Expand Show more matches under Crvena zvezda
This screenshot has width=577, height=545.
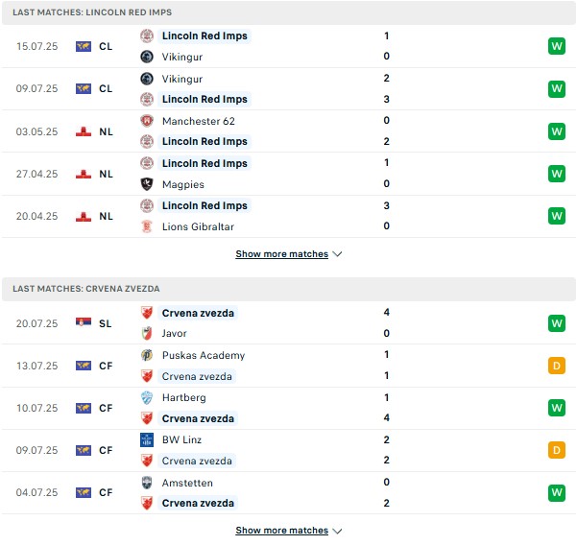pos(289,531)
